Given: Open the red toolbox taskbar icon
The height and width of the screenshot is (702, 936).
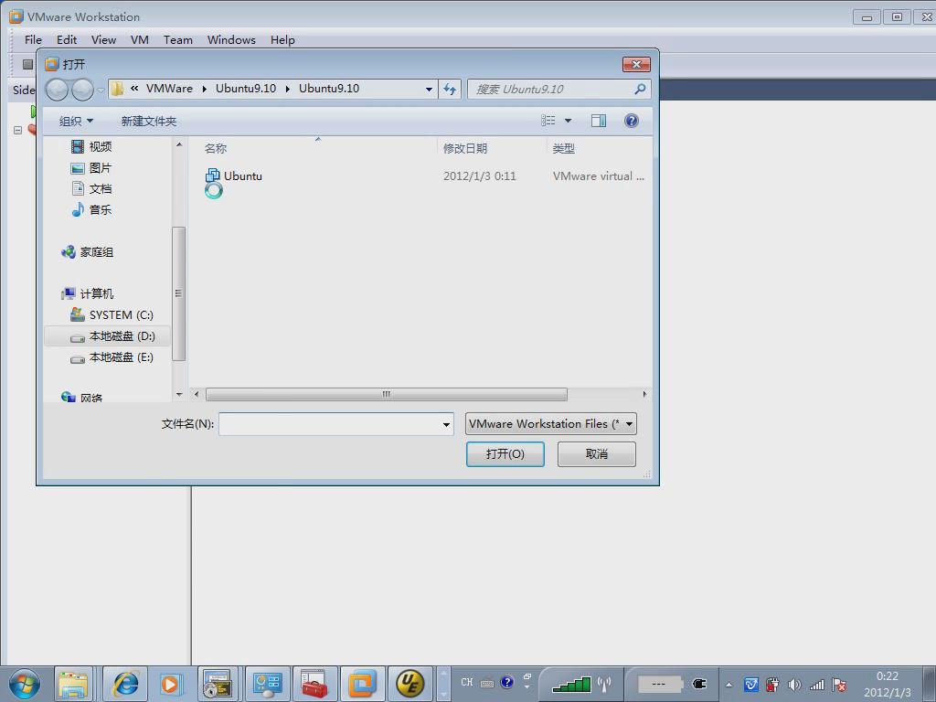Looking at the screenshot, I should 314,684.
